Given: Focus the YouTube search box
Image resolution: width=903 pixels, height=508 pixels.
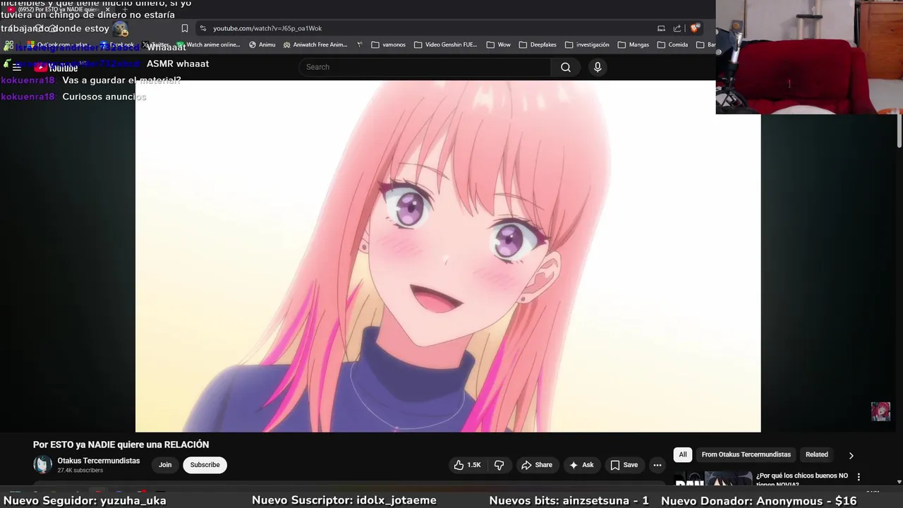Looking at the screenshot, I should coord(425,67).
